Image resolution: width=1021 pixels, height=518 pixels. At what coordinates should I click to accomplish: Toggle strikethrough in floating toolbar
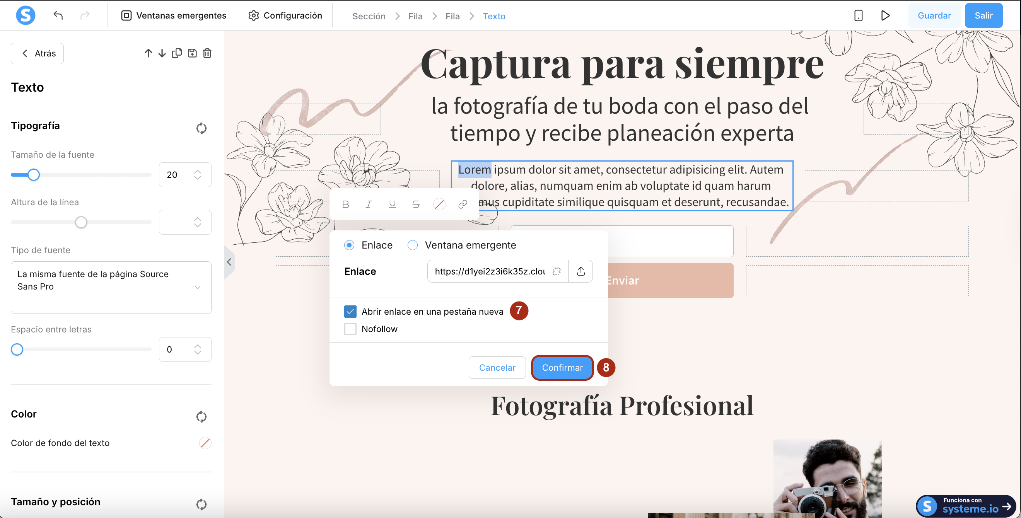pos(415,204)
